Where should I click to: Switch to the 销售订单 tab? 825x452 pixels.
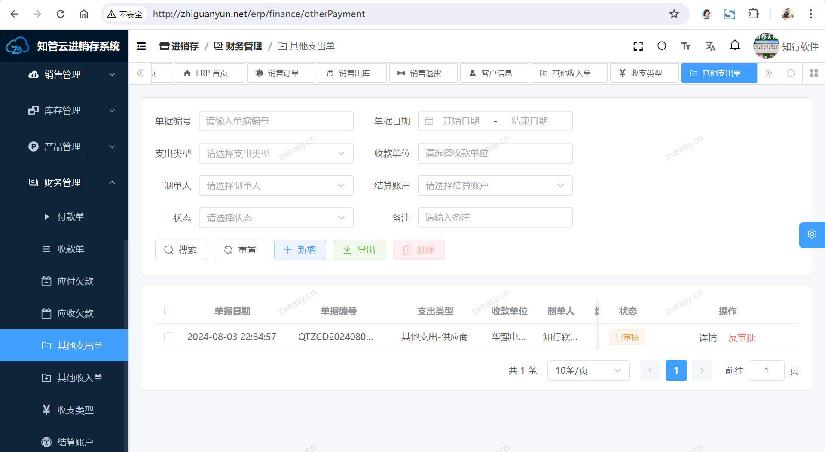pos(281,73)
